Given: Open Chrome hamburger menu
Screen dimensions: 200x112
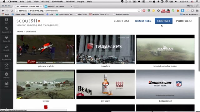Looking at the screenshot, I should [x=197, y=11].
